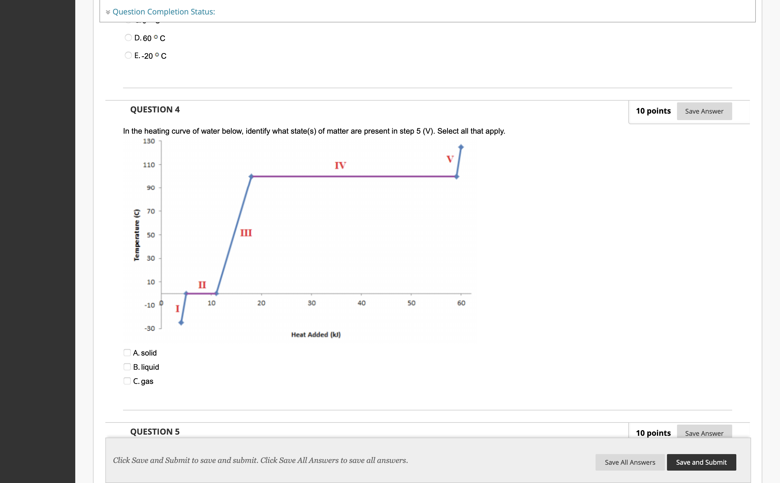Expand the Question Completion Status chevron
780x483 pixels.
(108, 12)
